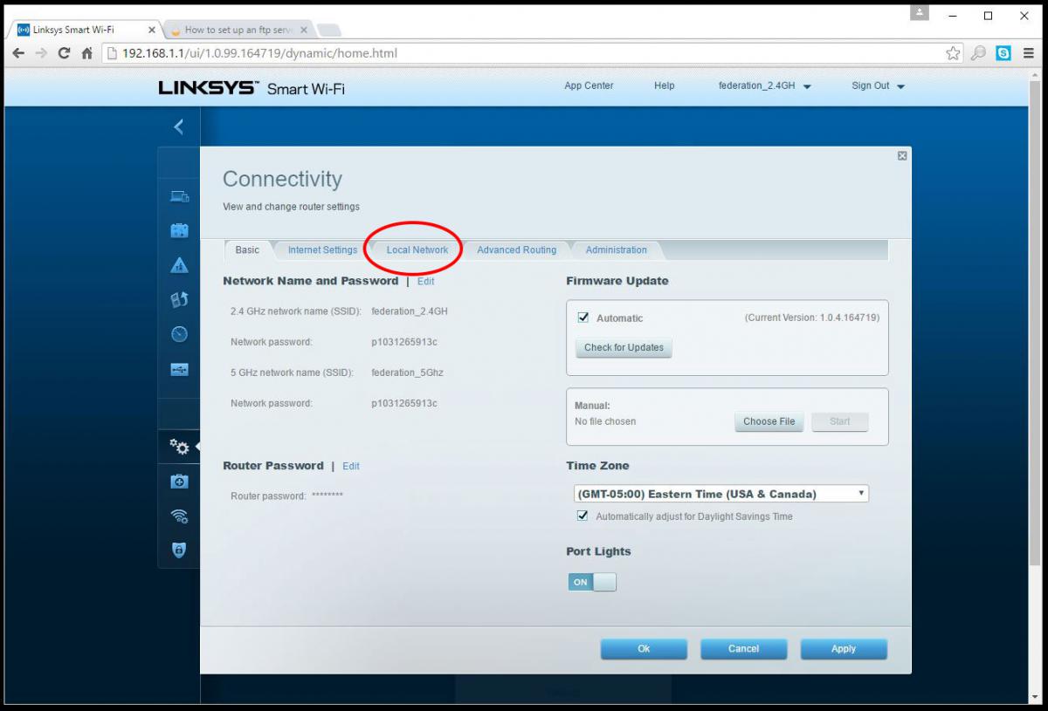Click the Ok button

pos(644,649)
